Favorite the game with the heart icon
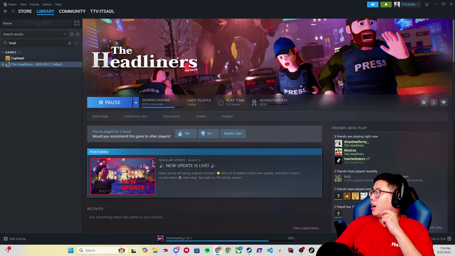This screenshot has width=455, height=256. [x=443, y=102]
